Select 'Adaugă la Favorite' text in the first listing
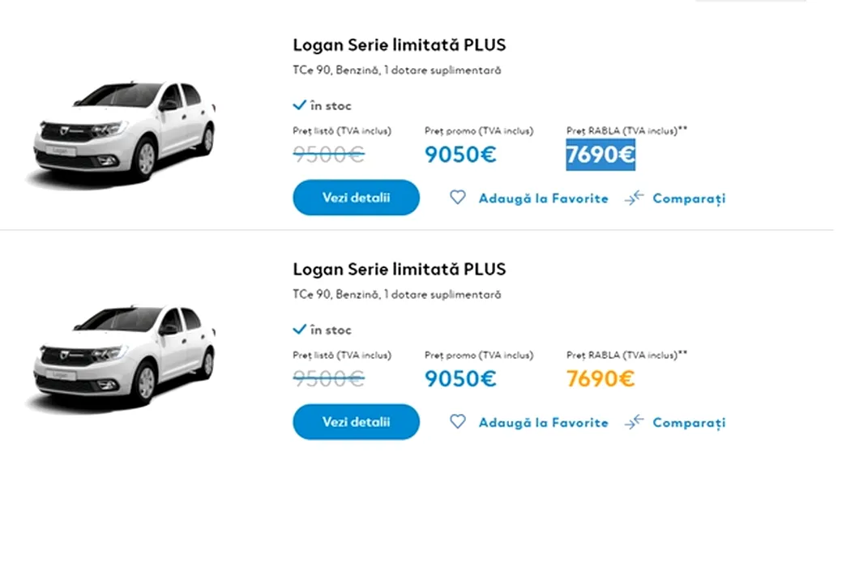Viewport: 855px width, 567px height. [x=543, y=198]
